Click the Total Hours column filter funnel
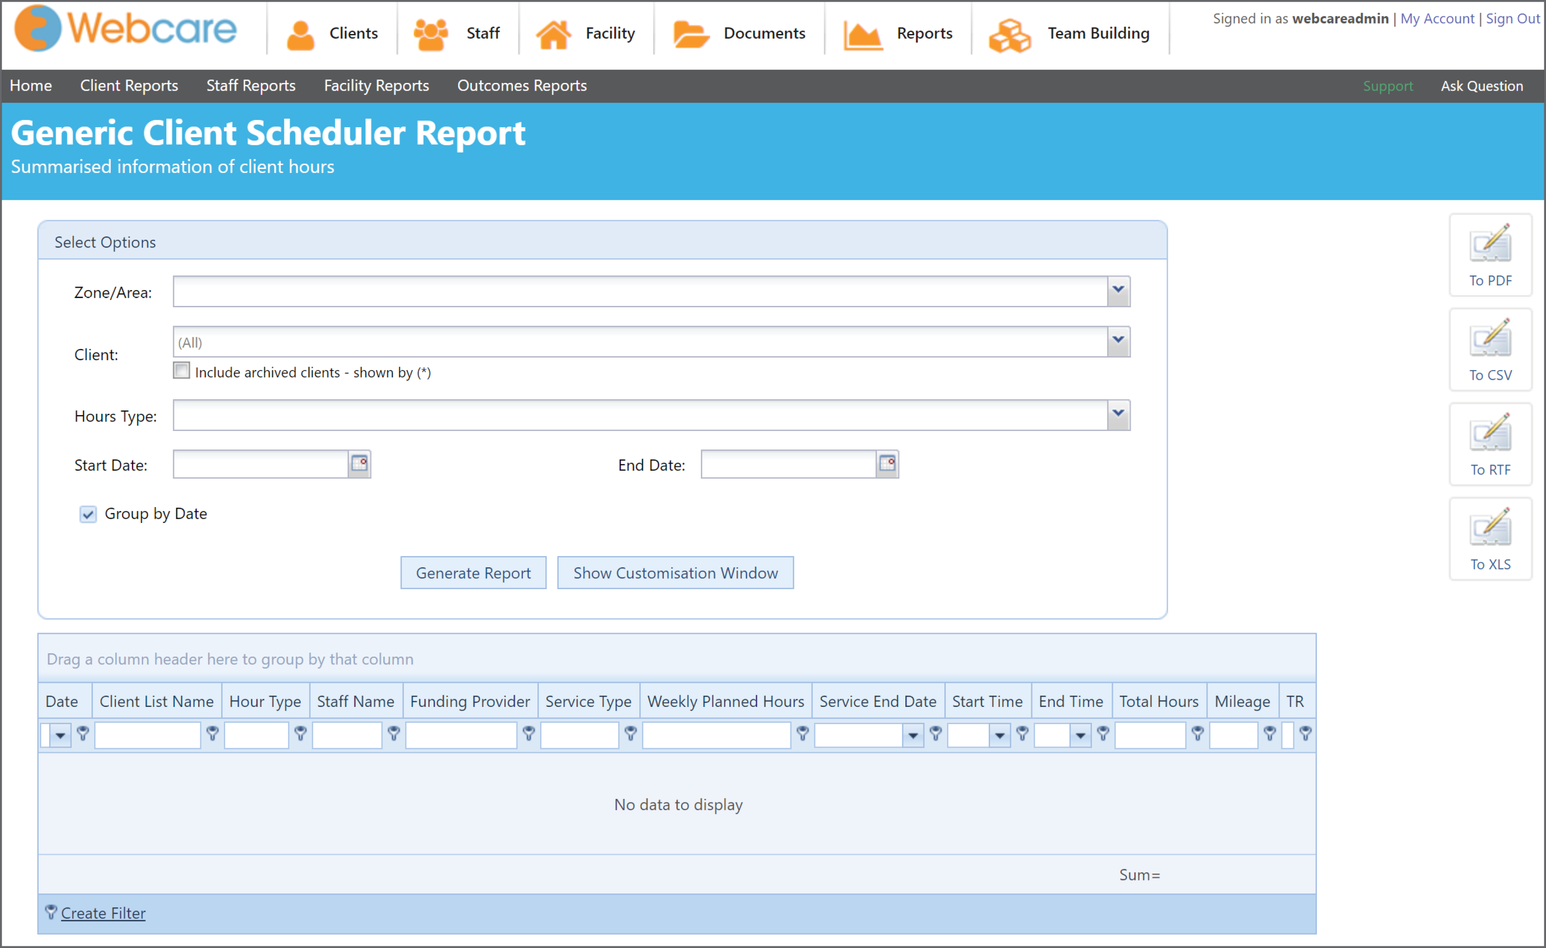Screen dimensions: 1546x948 1197,733
